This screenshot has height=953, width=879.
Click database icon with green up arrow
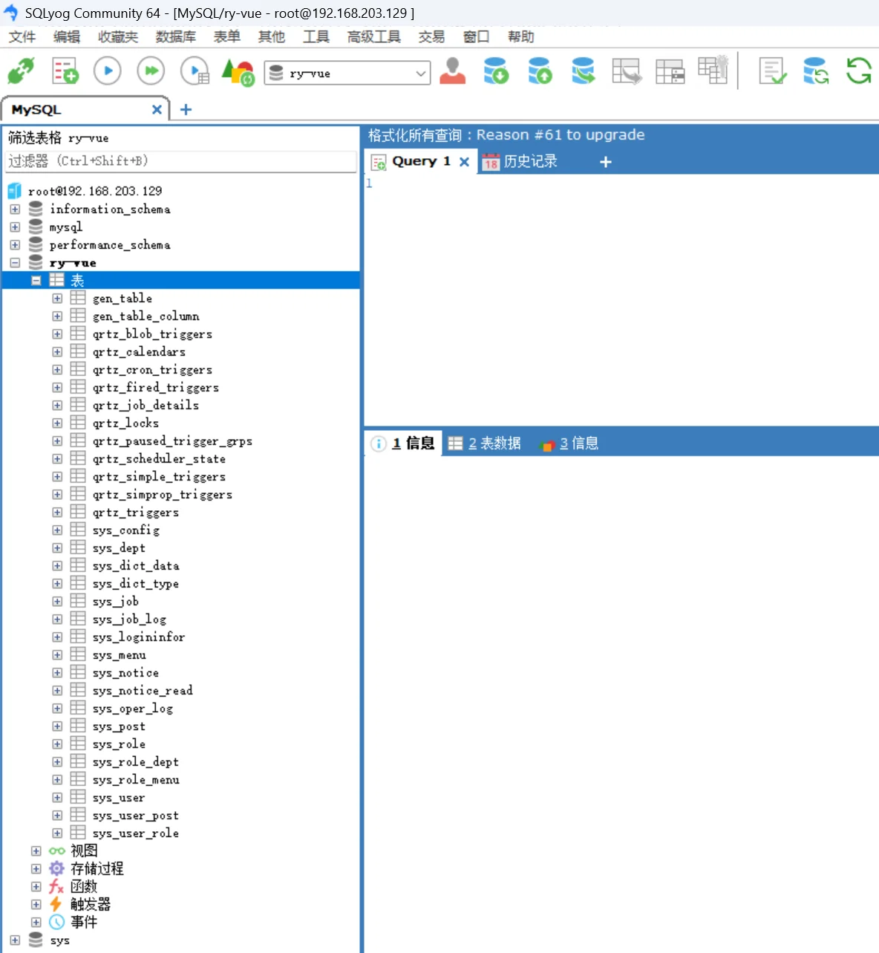tap(540, 71)
